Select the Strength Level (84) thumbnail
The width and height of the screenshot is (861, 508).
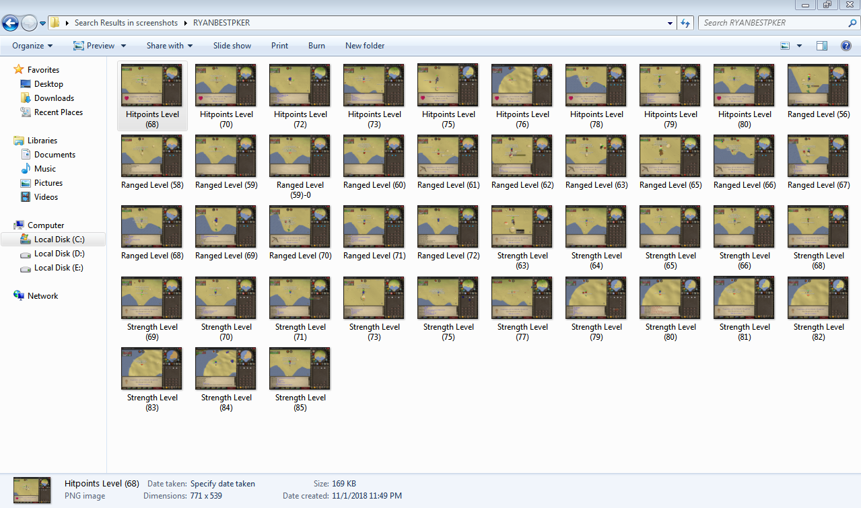[226, 369]
